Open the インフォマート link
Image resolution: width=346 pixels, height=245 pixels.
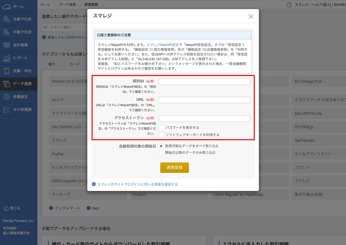[x=67, y=208]
